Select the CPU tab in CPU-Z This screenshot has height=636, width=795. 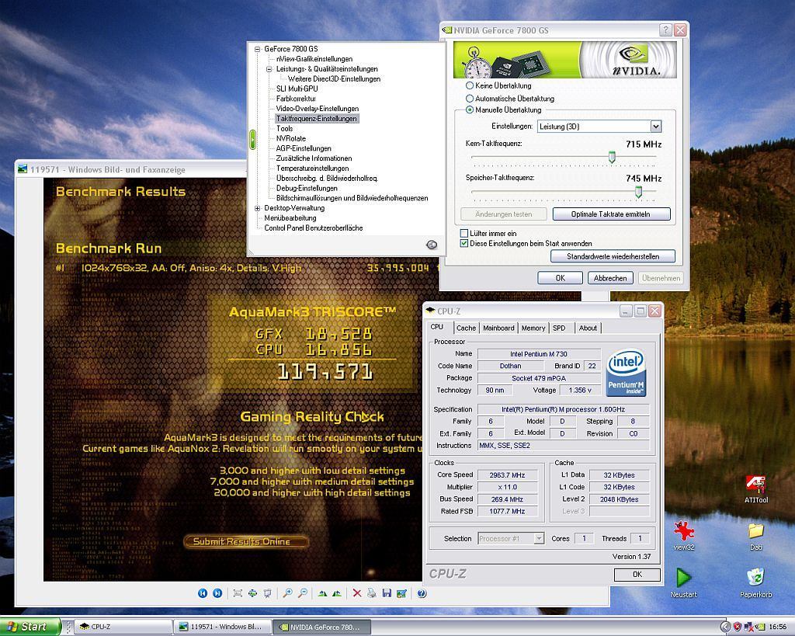437,327
